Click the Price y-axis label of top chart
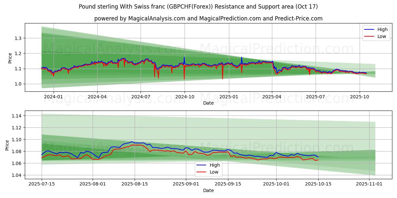397x198 pixels. tap(10, 58)
